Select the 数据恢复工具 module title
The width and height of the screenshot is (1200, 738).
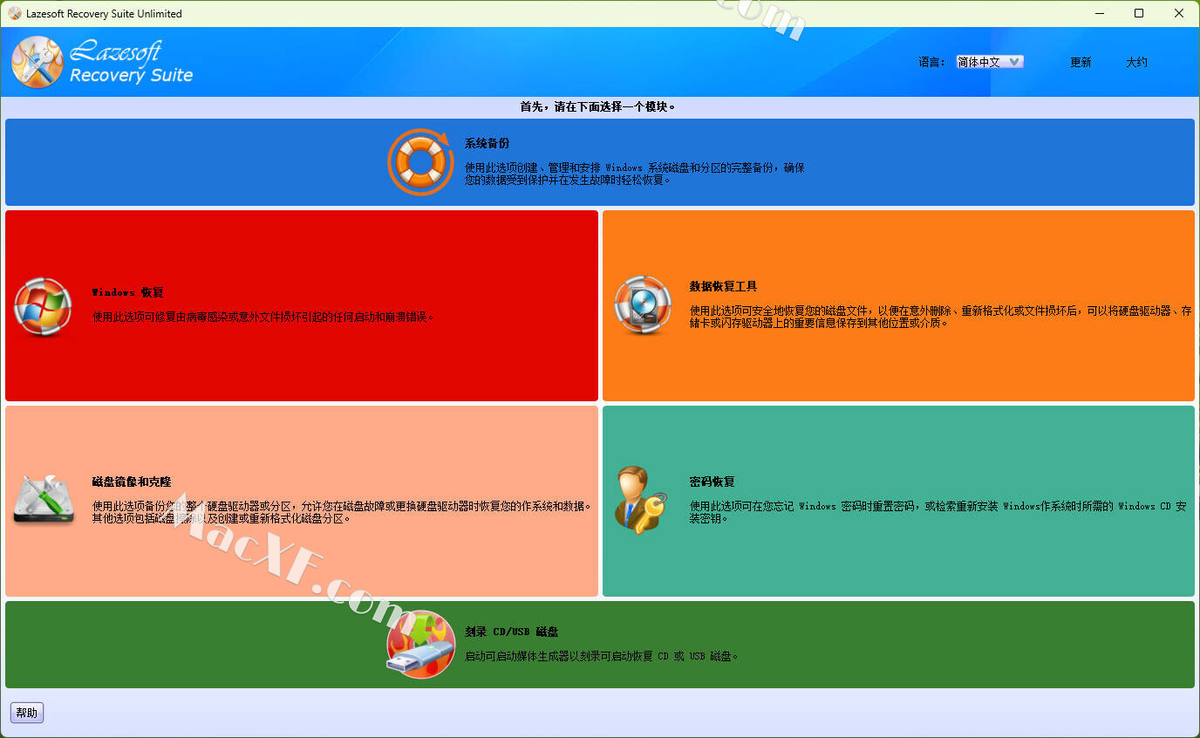pos(723,286)
